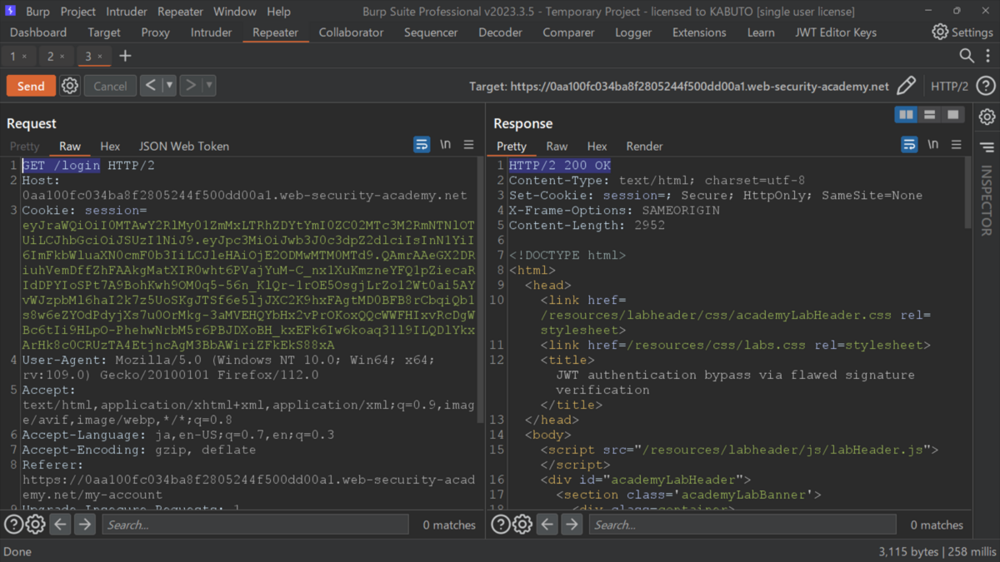This screenshot has width=1000, height=562.
Task: Show Request JSON Web Token view
Action: click(x=183, y=146)
